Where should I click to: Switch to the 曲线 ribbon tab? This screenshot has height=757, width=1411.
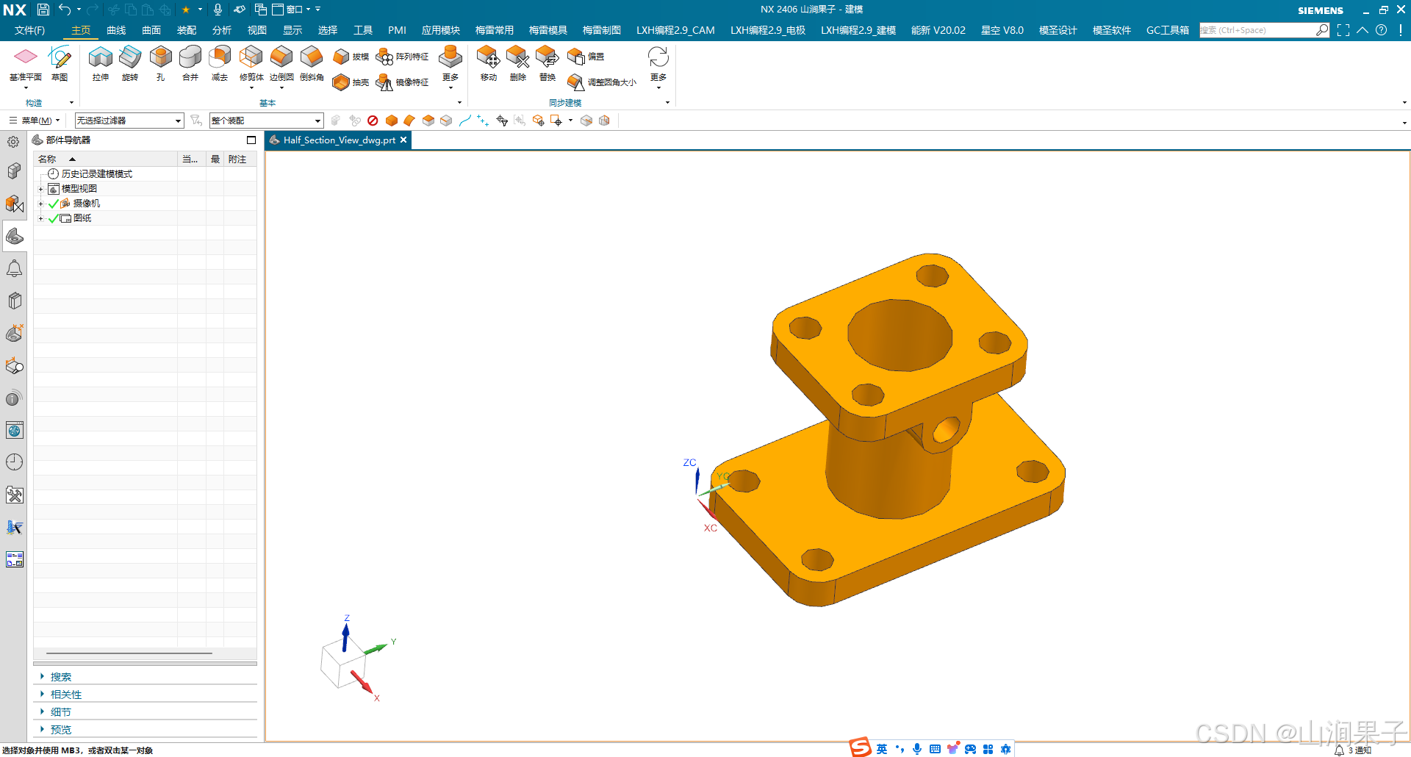pos(116,30)
